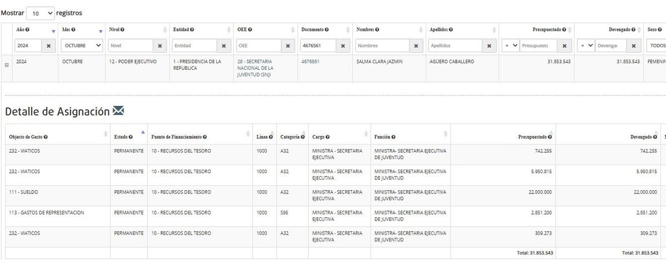Open the Devengado comparison operator dropdown
The height and width of the screenshot is (260, 666).
pos(587,45)
